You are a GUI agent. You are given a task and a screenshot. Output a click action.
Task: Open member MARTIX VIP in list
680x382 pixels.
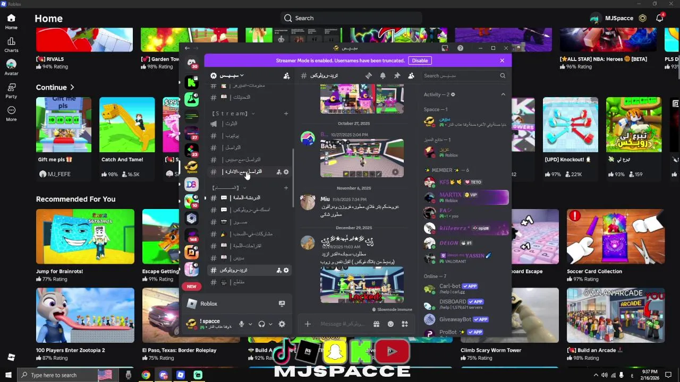[x=465, y=197]
